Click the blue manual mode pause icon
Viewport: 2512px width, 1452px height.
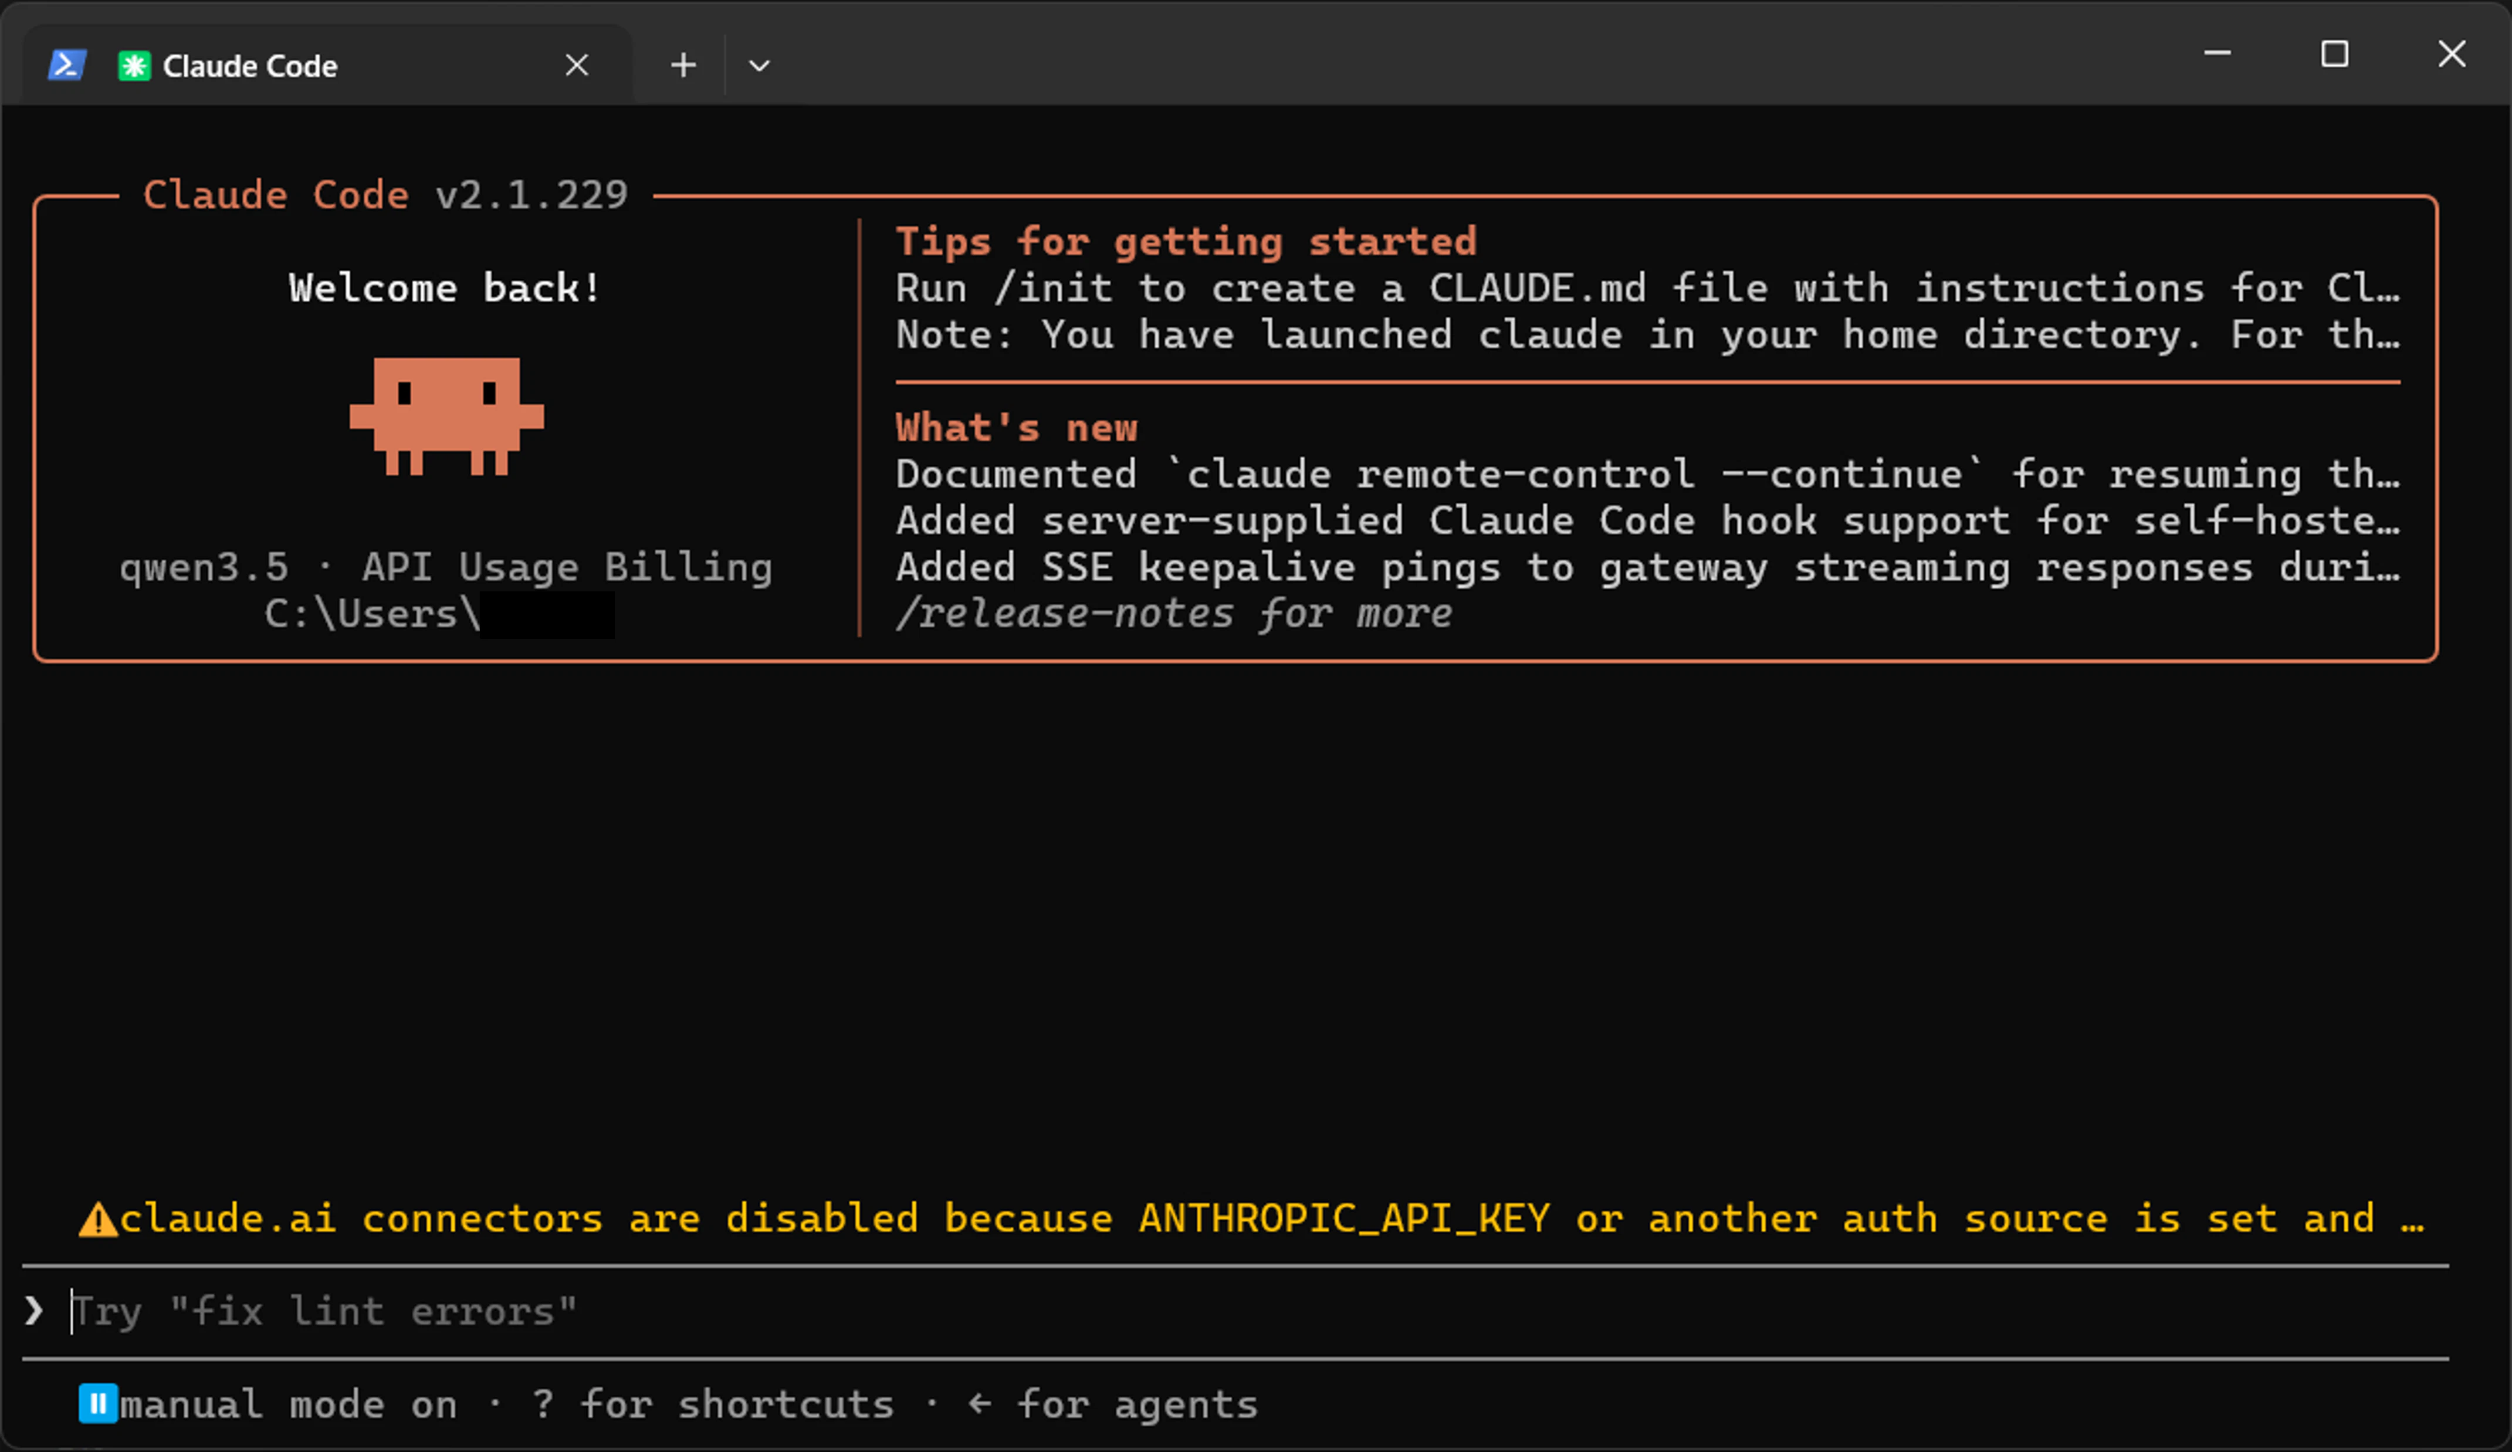[x=98, y=1403]
